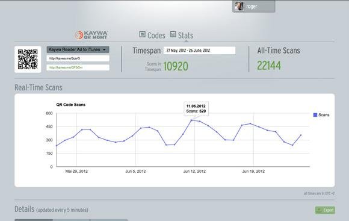Click the green kaywa.me short URL field
Screen dimensions: 349x221
click(x=78, y=67)
